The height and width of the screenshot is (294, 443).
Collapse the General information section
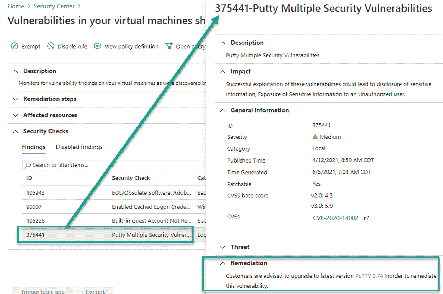[223, 110]
